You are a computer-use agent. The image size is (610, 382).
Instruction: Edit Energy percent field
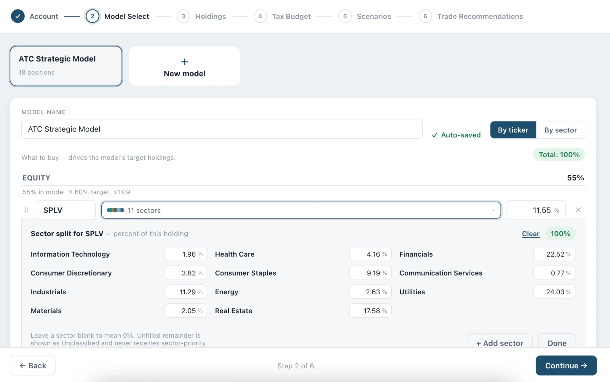pyautogui.click(x=370, y=292)
